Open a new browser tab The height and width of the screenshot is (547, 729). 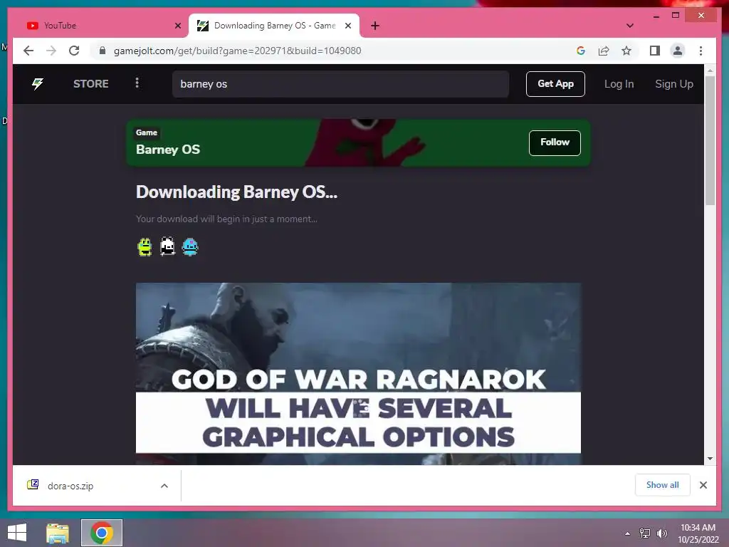pos(375,26)
